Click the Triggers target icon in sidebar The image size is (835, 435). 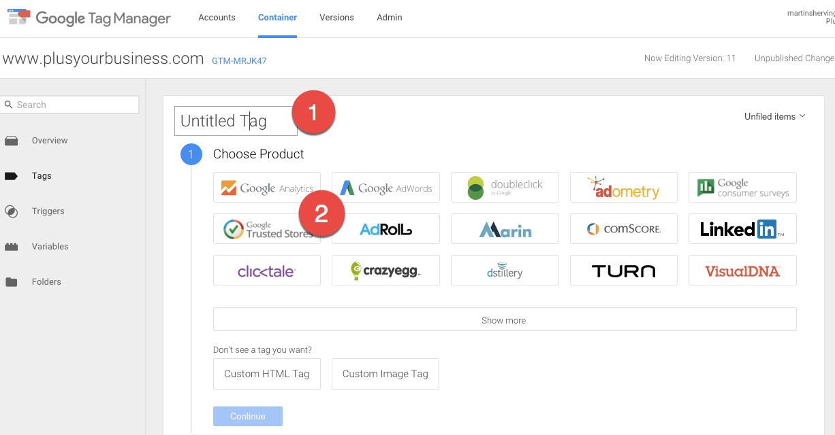tap(11, 211)
